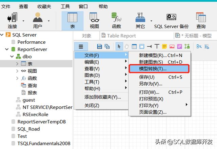
Task: Select the SQL_Road database in the tree
Action: point(28,129)
